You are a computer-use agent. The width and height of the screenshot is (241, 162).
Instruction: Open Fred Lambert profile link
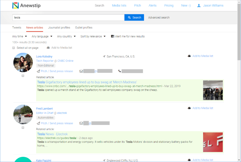coord(44,108)
